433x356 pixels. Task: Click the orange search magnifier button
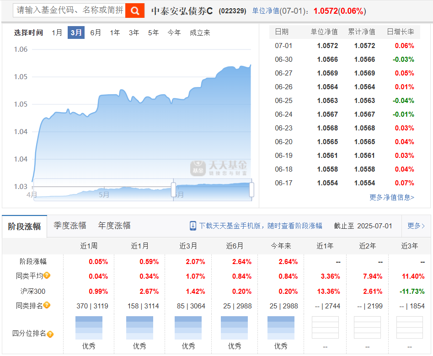(135, 11)
